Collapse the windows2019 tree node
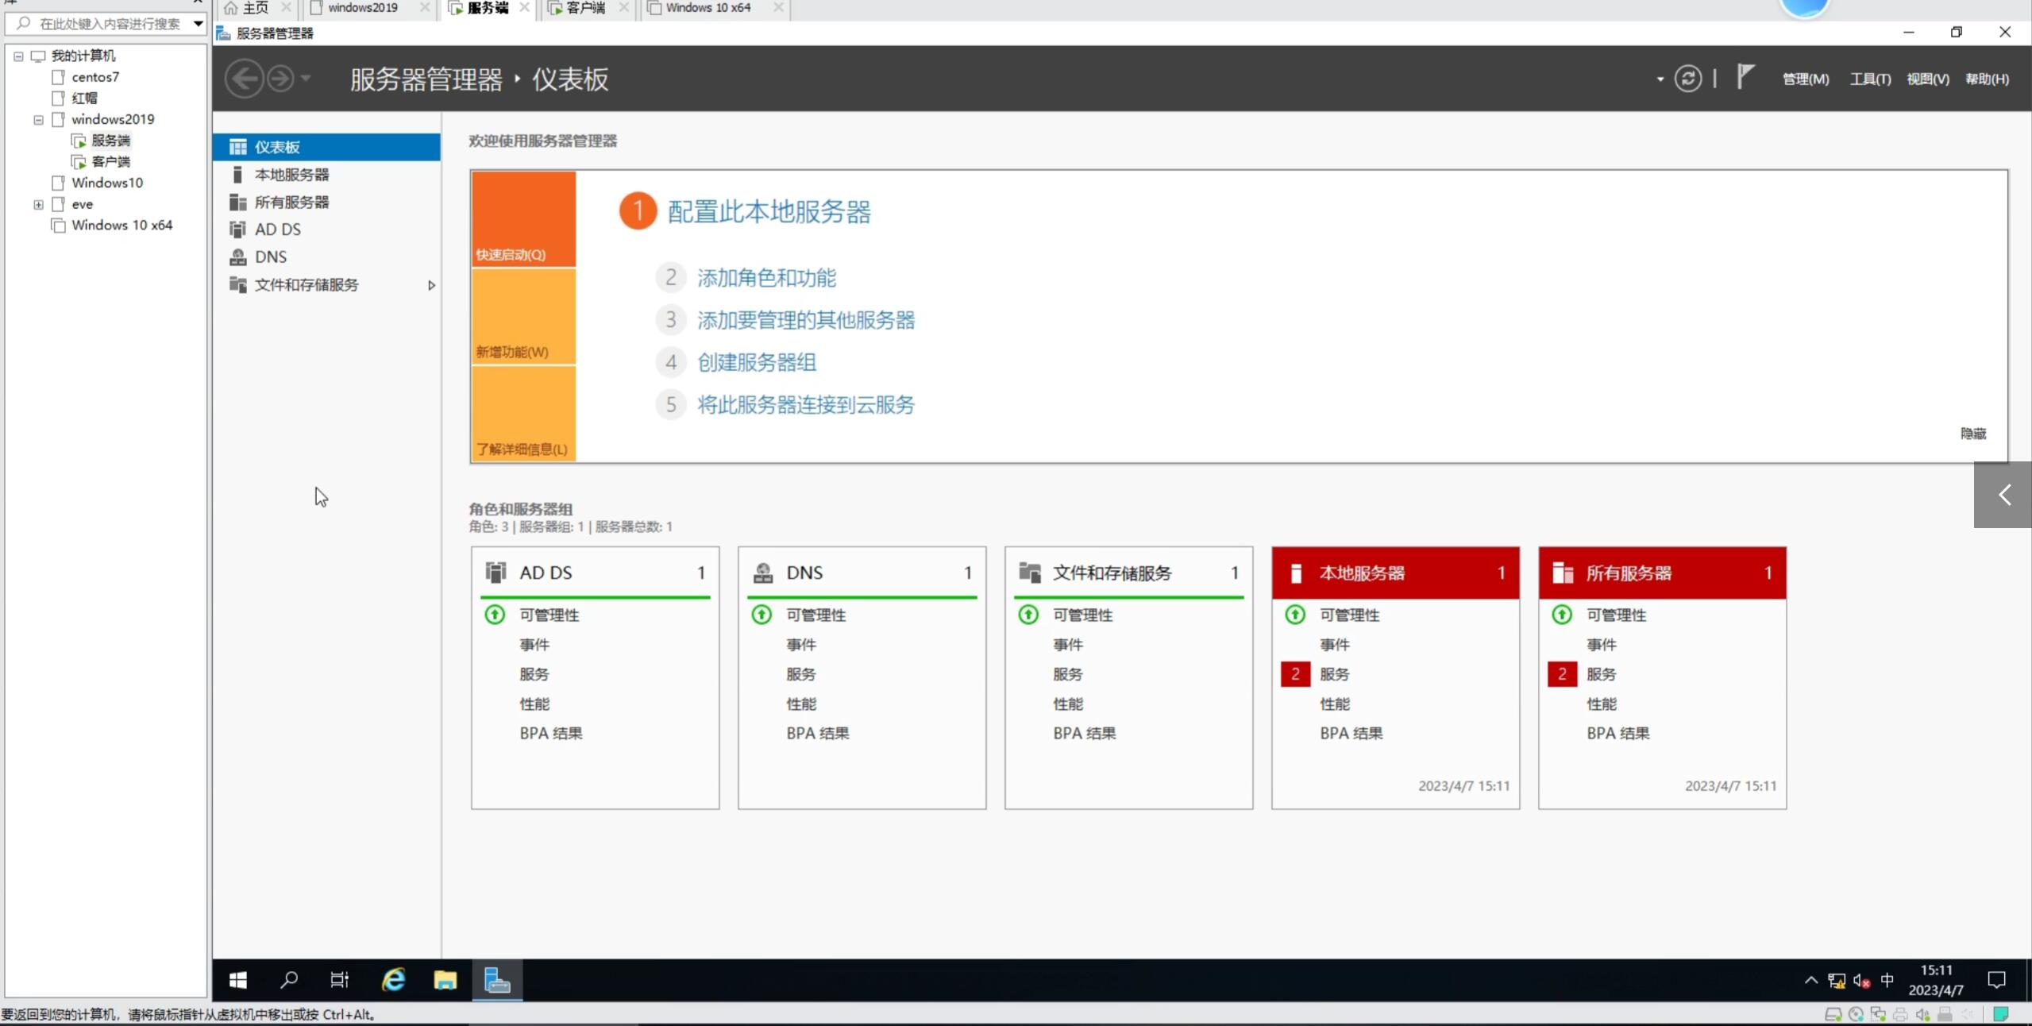This screenshot has width=2032, height=1026. [x=38, y=120]
